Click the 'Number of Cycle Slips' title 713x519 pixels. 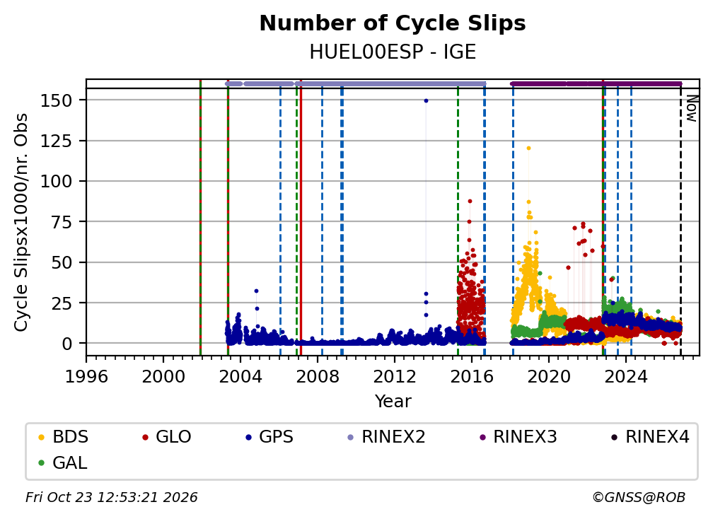pyautogui.click(x=393, y=23)
